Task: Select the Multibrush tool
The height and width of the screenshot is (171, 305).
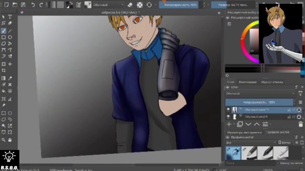Action: pos(10,57)
